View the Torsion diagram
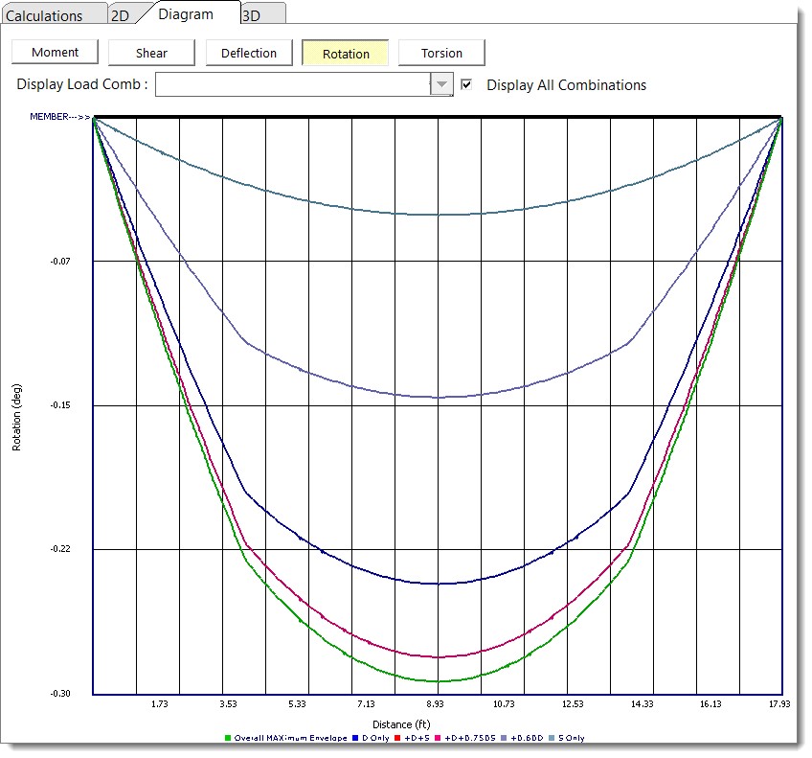 [x=441, y=53]
